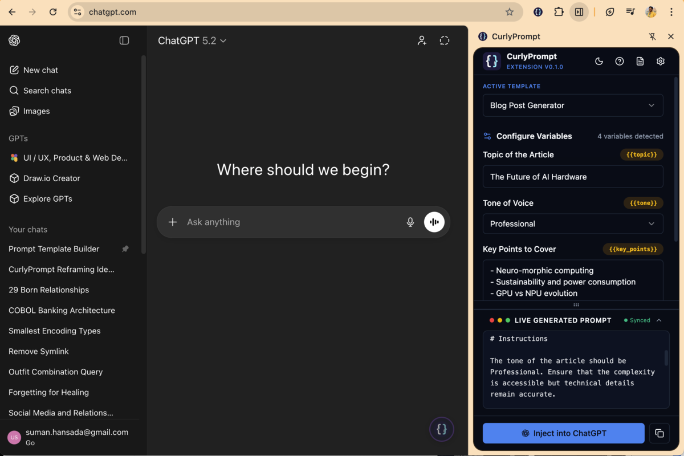Open the Tone of Voice dropdown

(573, 223)
